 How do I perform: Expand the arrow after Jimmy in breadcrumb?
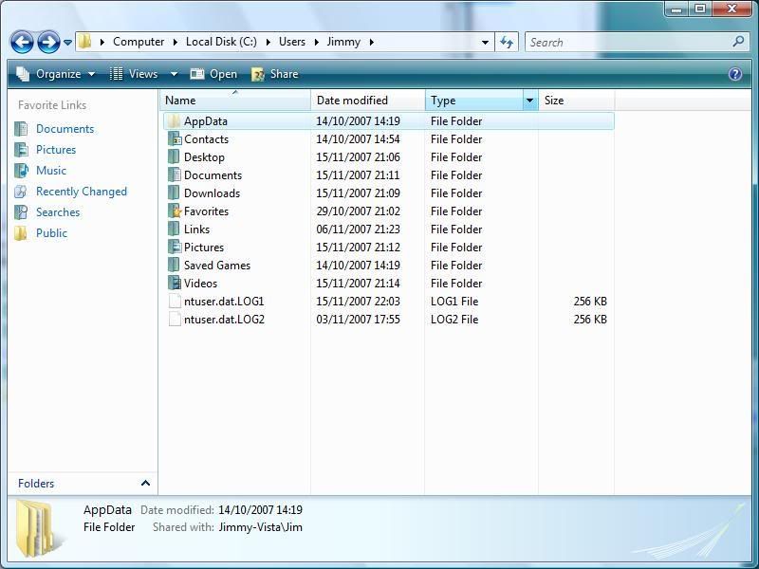[371, 43]
